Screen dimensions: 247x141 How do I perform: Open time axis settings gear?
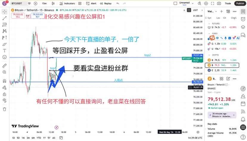click(198, 132)
